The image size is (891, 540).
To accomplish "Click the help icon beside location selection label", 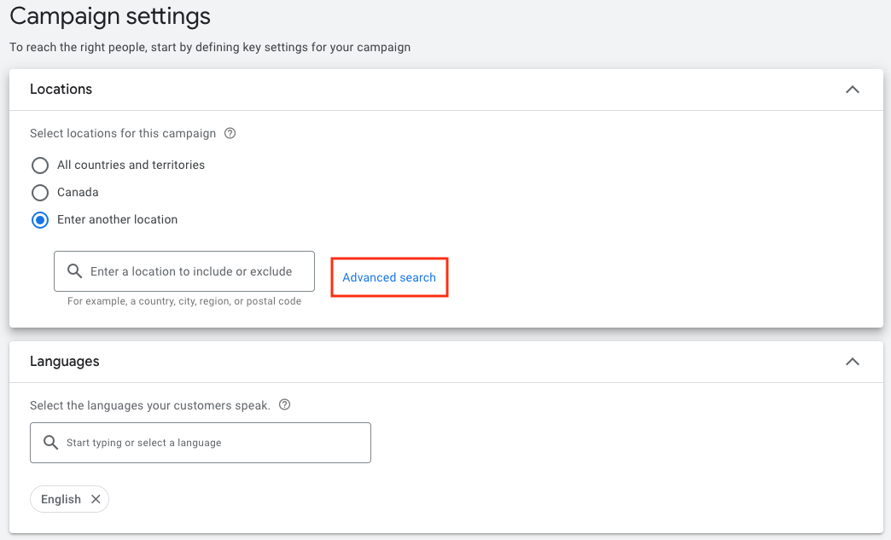I will point(230,133).
